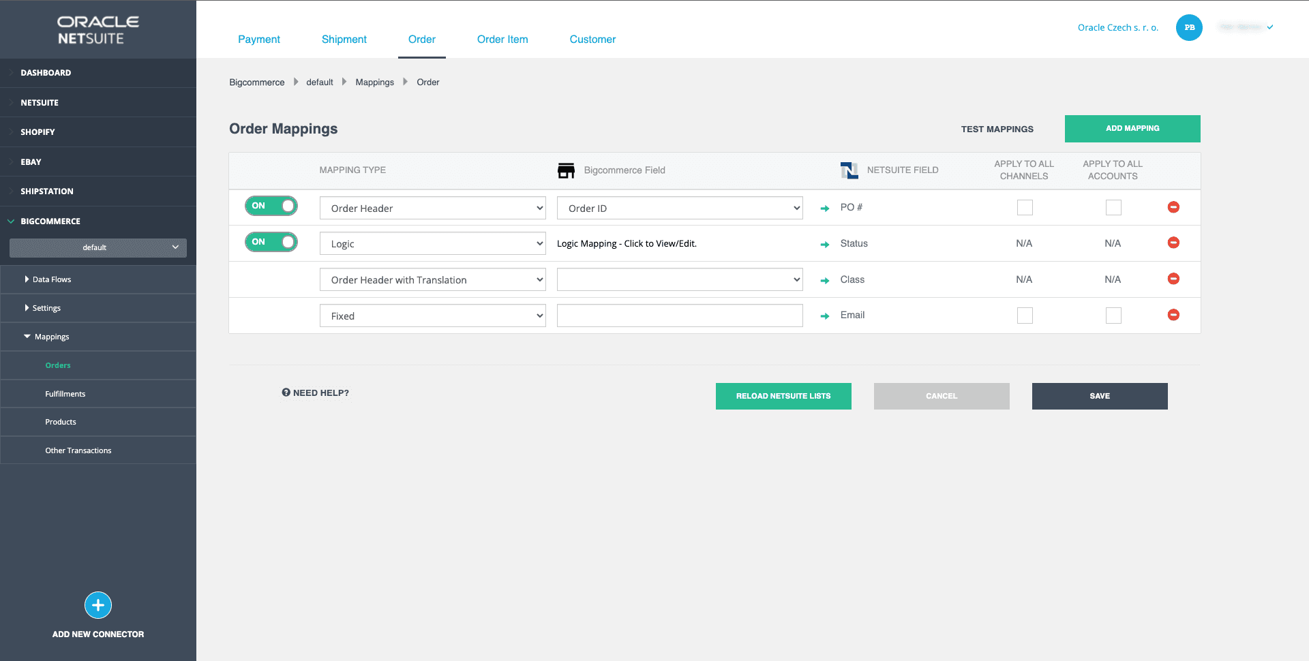Open Products under Mappings
The height and width of the screenshot is (661, 1309).
(61, 422)
